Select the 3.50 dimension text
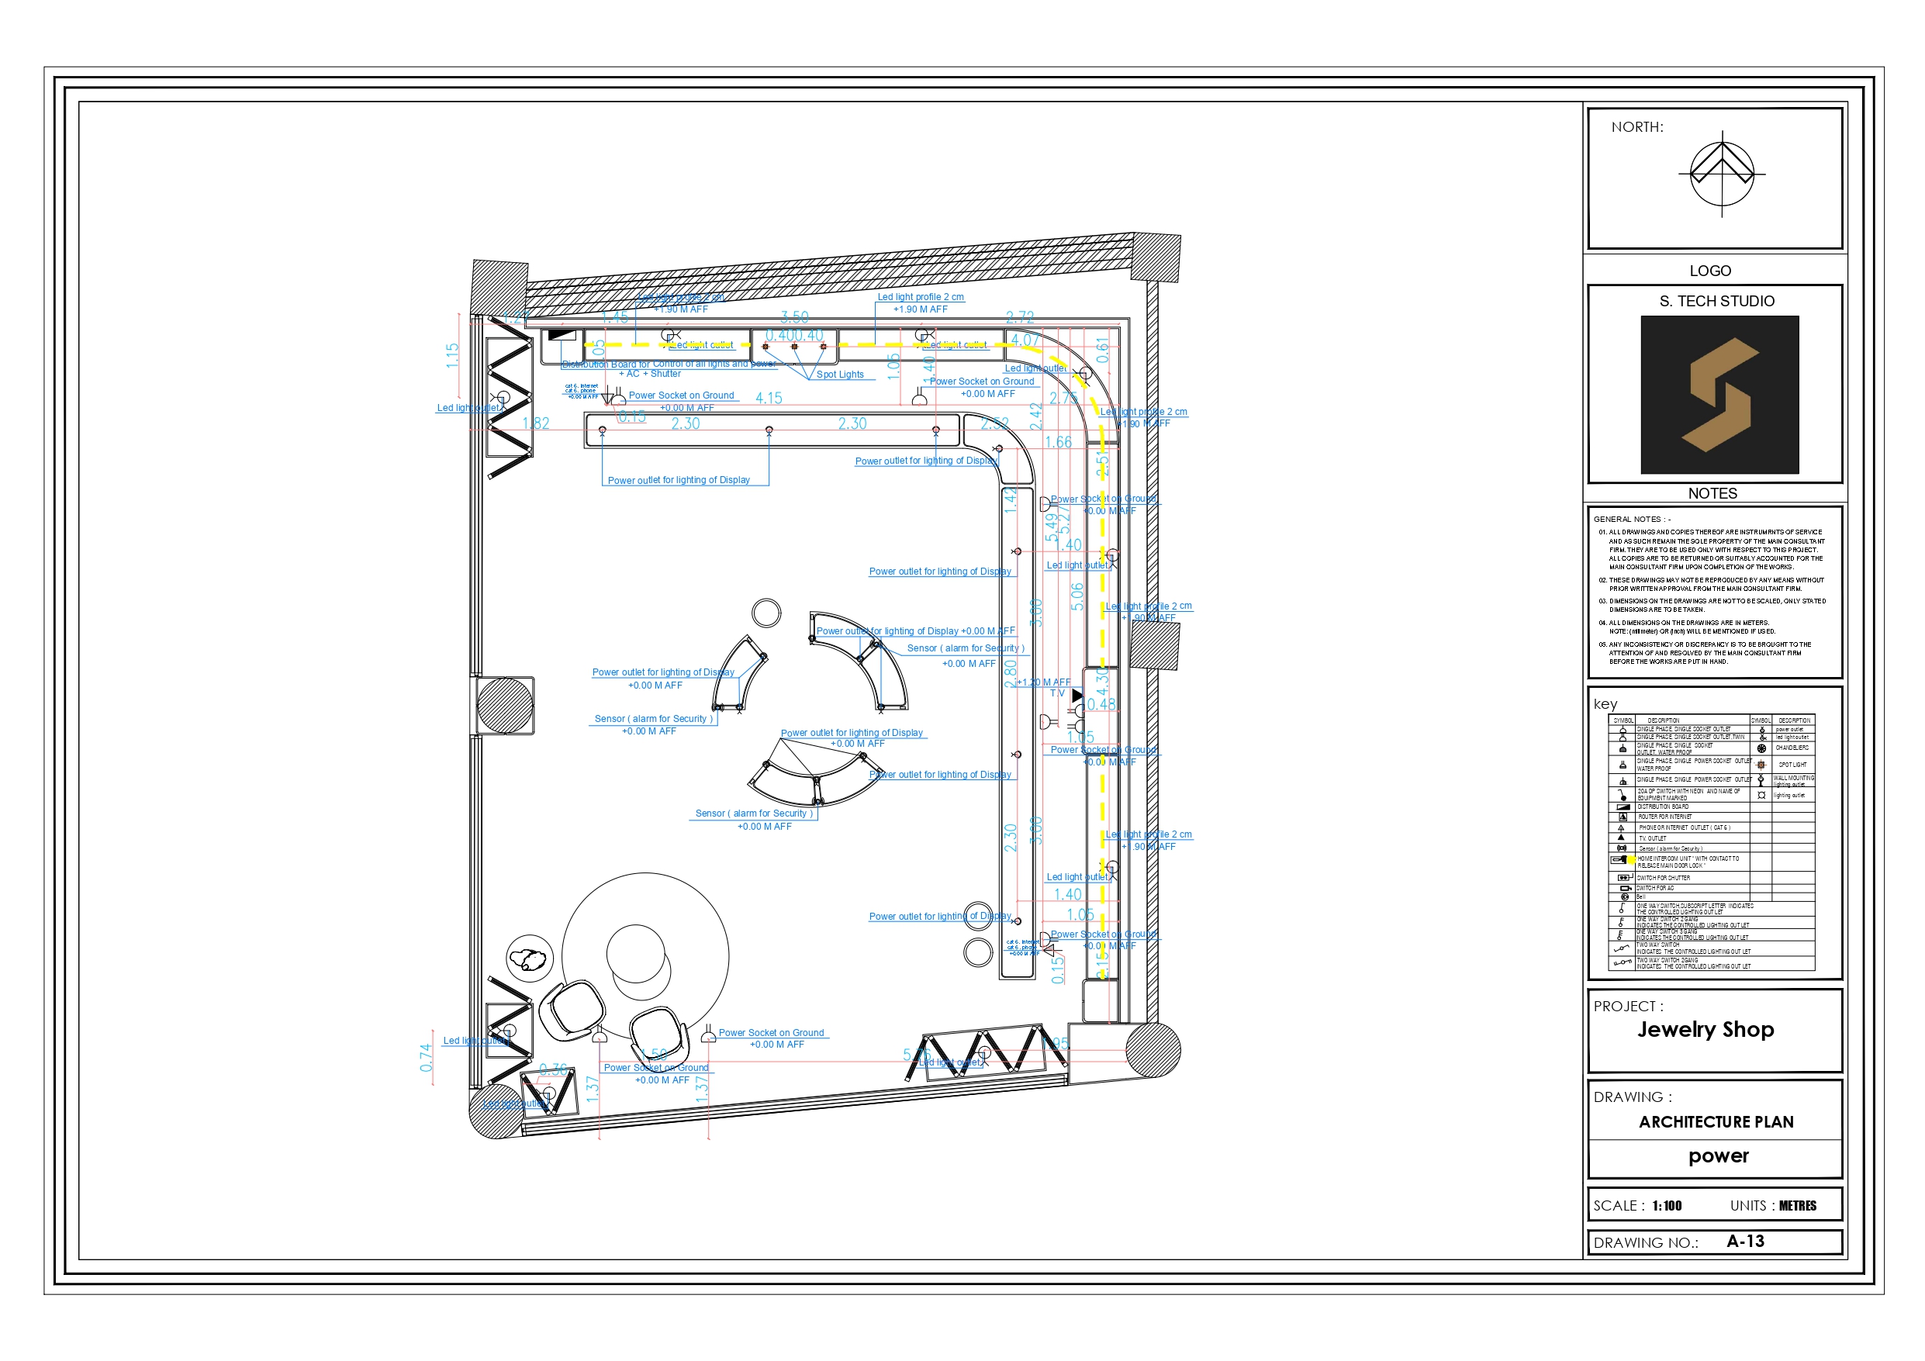This screenshot has height=1361, width=1925. (795, 317)
